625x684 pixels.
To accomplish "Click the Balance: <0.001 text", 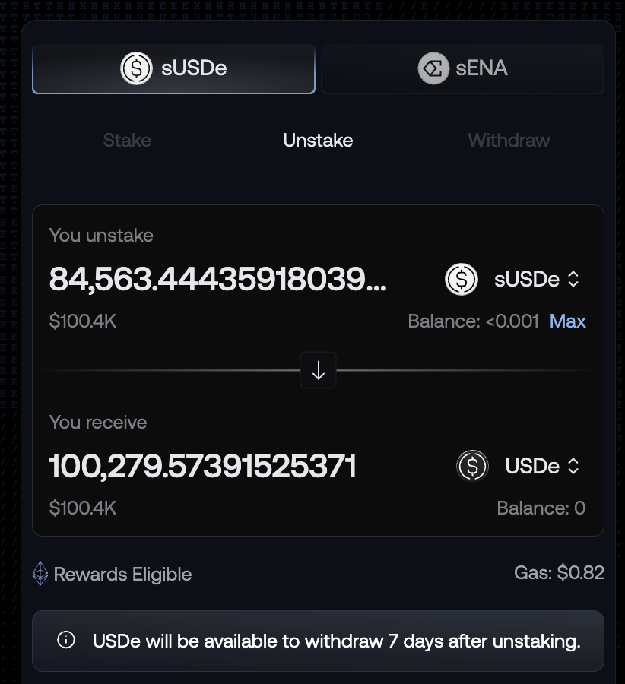I will [x=473, y=321].
